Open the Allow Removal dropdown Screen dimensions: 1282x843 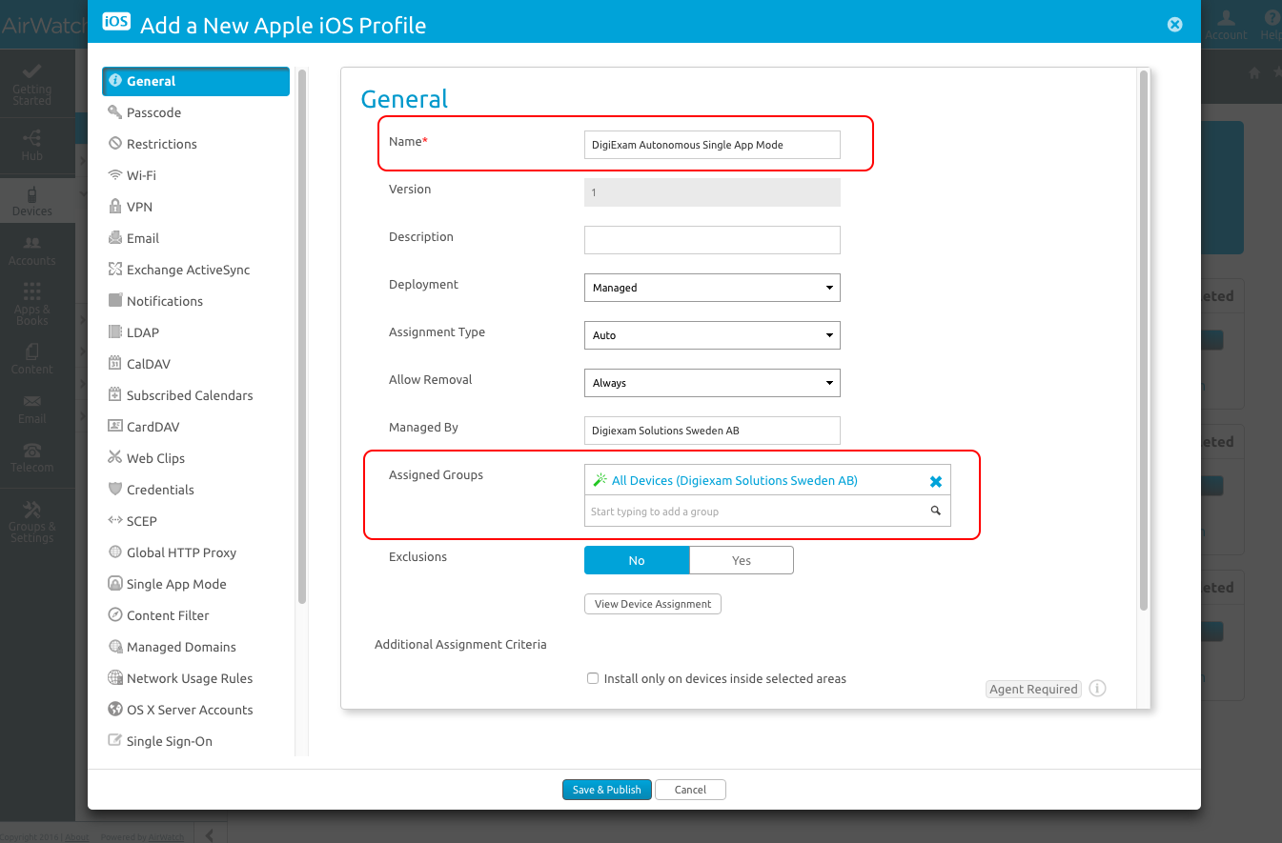pyautogui.click(x=712, y=383)
